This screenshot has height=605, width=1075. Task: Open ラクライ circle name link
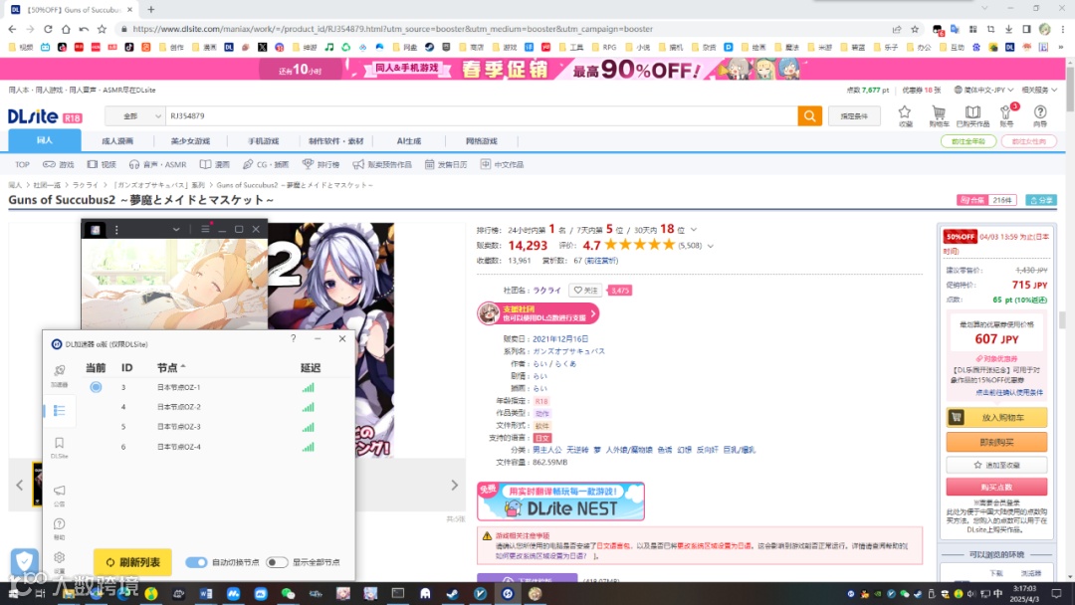tap(547, 291)
